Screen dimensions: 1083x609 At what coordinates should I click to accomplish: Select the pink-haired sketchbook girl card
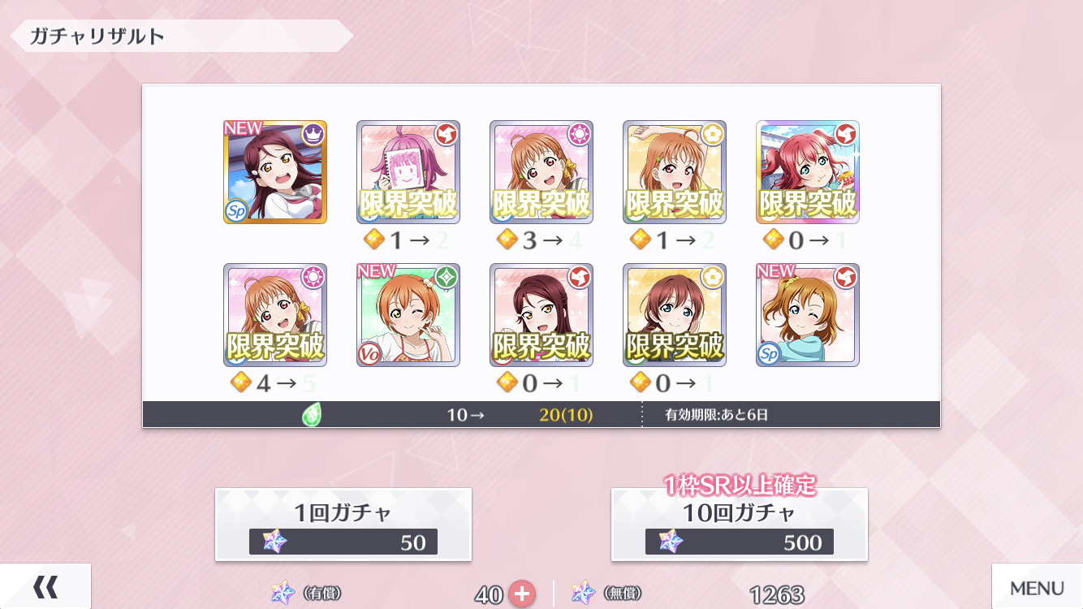coord(408,172)
